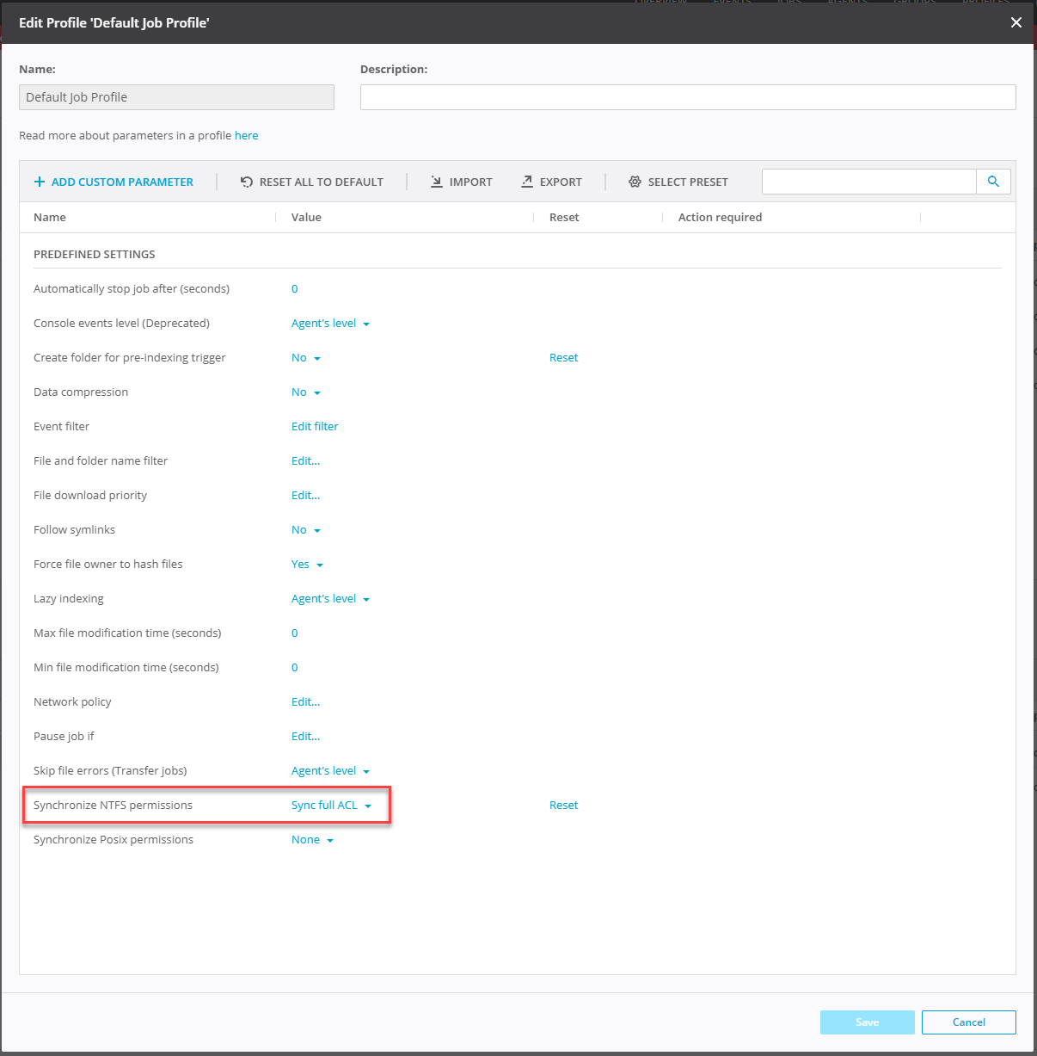Click the Export arrow icon
The width and height of the screenshot is (1037, 1056).
[x=527, y=182]
